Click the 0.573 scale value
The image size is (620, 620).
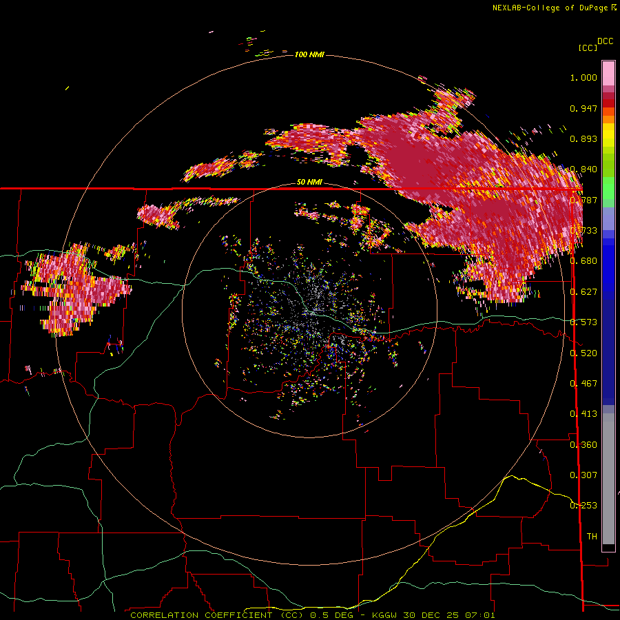point(583,322)
